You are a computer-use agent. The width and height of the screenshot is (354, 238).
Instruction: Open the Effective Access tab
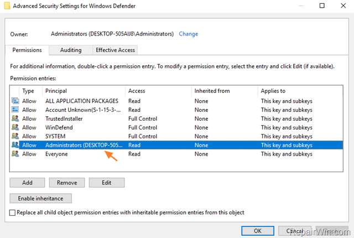point(115,50)
